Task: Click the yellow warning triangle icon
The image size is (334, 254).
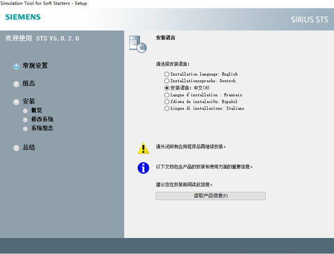Action: (x=144, y=148)
